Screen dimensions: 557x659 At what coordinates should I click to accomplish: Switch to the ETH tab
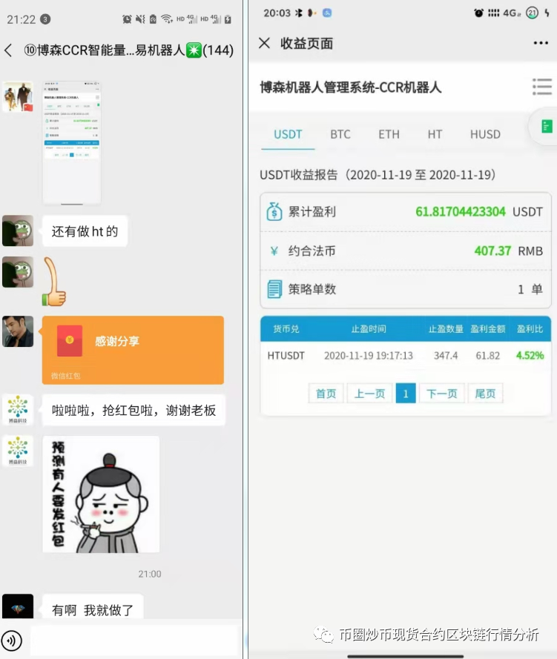click(389, 134)
